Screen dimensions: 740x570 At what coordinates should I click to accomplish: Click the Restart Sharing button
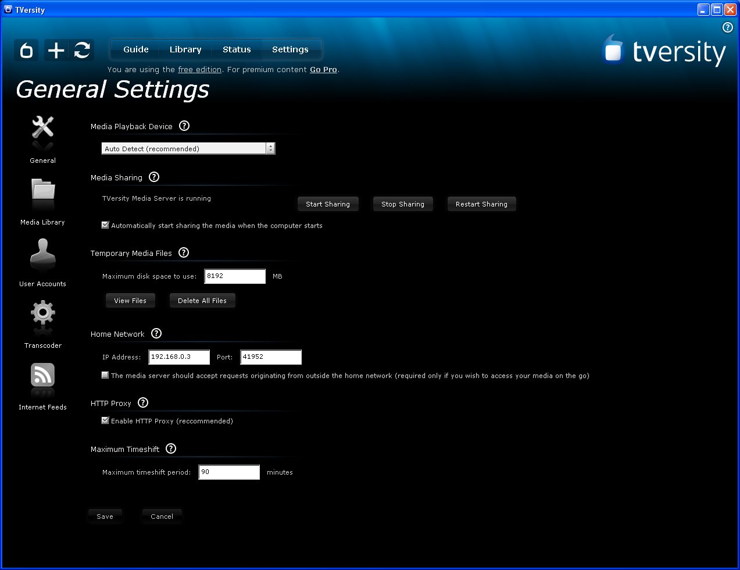tap(481, 204)
